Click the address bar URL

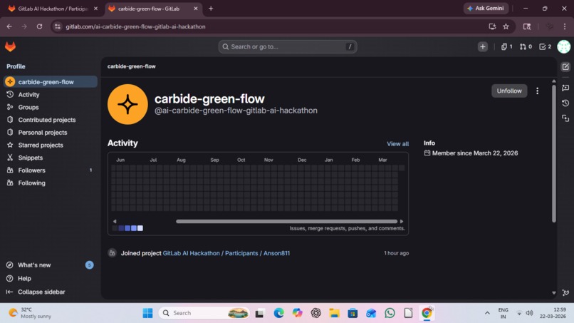pyautogui.click(x=135, y=26)
